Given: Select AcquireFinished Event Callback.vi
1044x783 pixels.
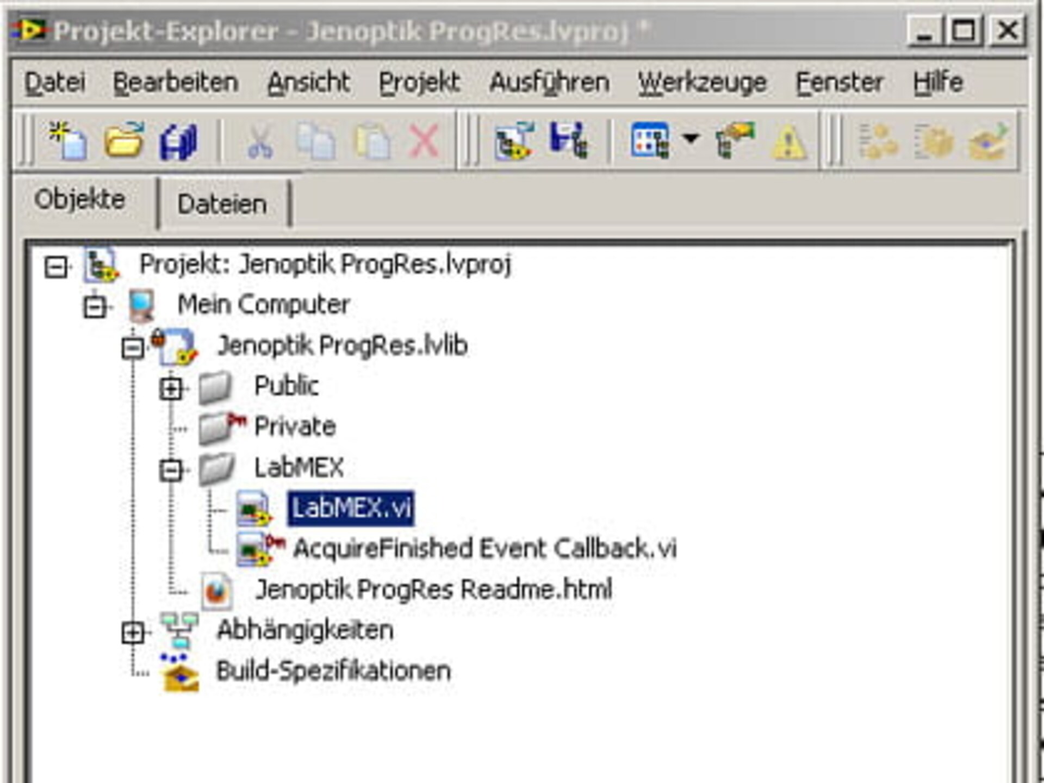Looking at the screenshot, I should [484, 549].
